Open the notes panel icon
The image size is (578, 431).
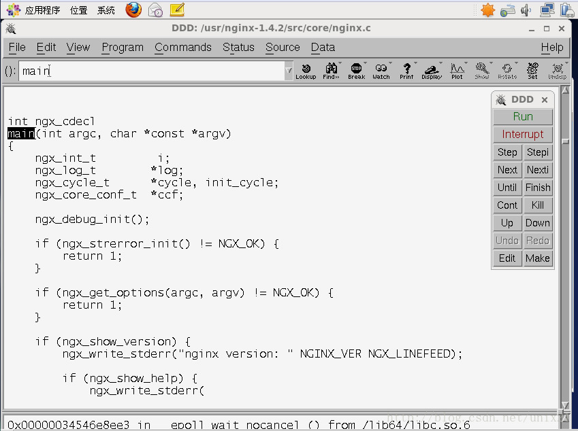pos(177,10)
